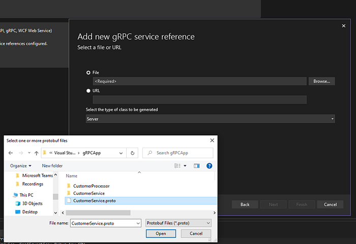The width and height of the screenshot is (356, 244).
Task: Click the Back button in gRPC dialog
Action: (x=245, y=204)
